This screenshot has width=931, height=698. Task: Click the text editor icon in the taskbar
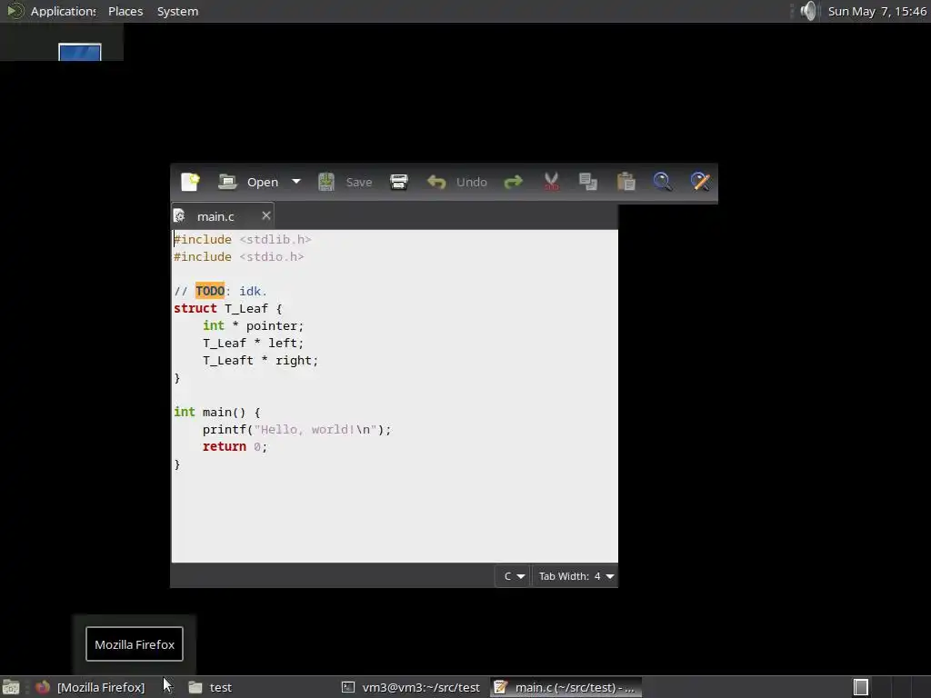[x=501, y=687]
